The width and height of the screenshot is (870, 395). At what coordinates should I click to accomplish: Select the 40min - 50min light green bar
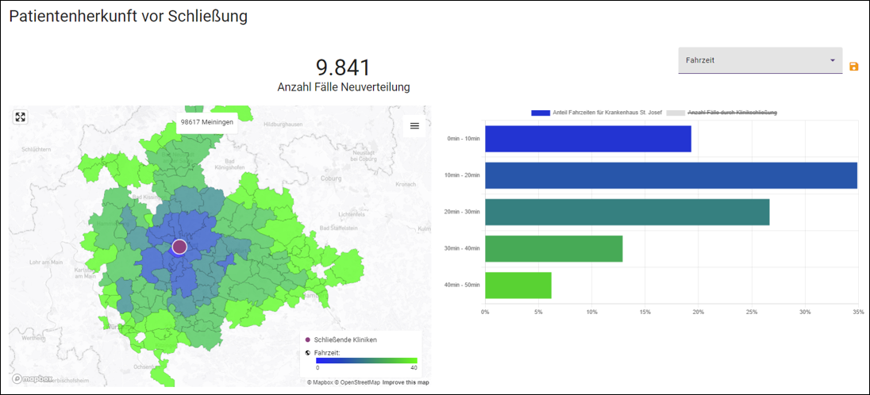coord(518,286)
